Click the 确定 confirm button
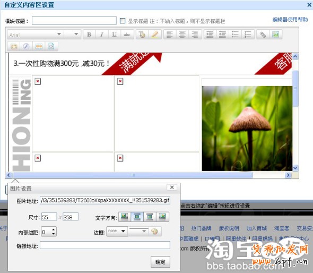 [x=160, y=262]
